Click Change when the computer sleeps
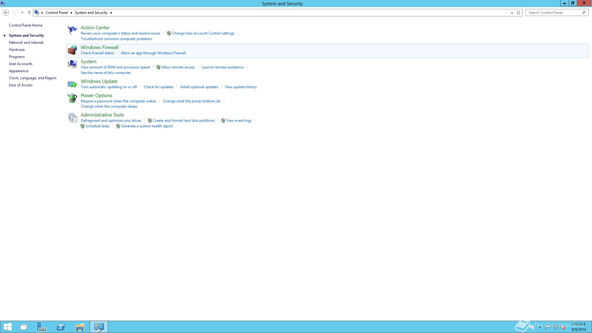Screen dimensions: 592x333 pyautogui.click(x=109, y=106)
